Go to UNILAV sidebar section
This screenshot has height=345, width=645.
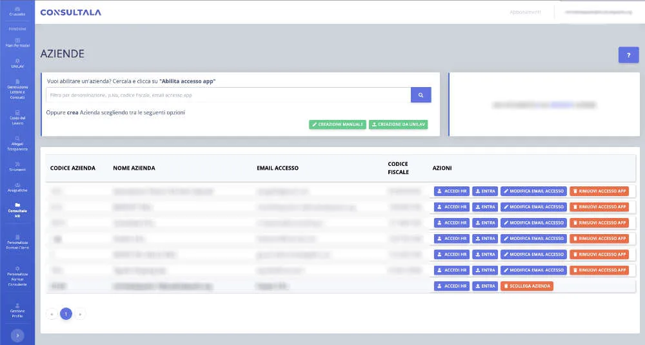click(x=17, y=63)
